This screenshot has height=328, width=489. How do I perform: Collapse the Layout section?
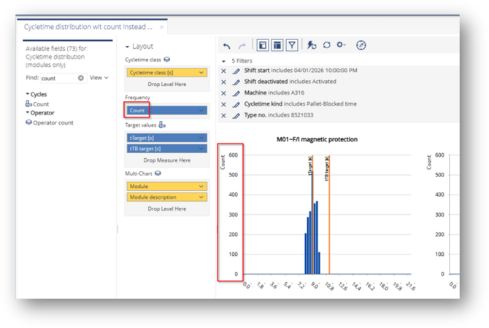pos(127,47)
